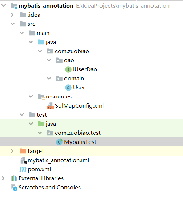The image size is (183, 197).
Task: Select the com.zuobiao.test package
Action: point(78,133)
